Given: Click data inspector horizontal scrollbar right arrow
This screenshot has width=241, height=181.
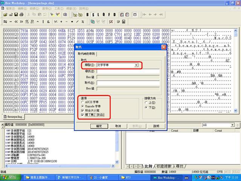Looking at the screenshot, I should (x=113, y=166).
